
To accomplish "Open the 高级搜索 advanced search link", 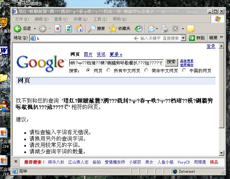I will pyautogui.click(x=187, y=61).
